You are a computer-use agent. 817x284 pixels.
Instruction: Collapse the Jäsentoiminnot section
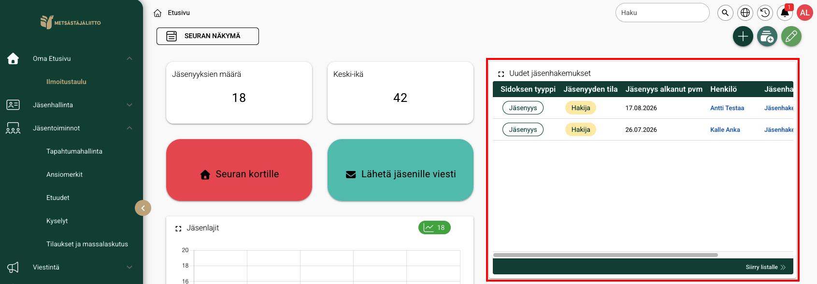click(129, 128)
